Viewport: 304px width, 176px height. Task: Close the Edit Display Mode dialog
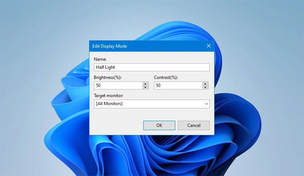pyautogui.click(x=209, y=46)
